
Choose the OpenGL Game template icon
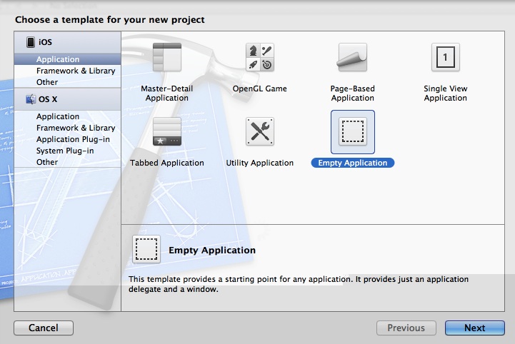259,58
